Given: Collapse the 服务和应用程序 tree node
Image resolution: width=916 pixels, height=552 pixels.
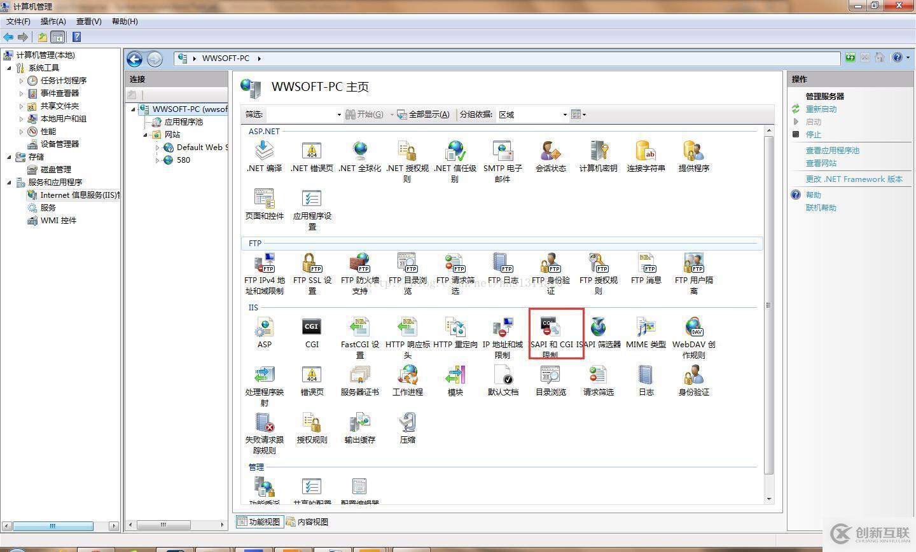Looking at the screenshot, I should 9,183.
